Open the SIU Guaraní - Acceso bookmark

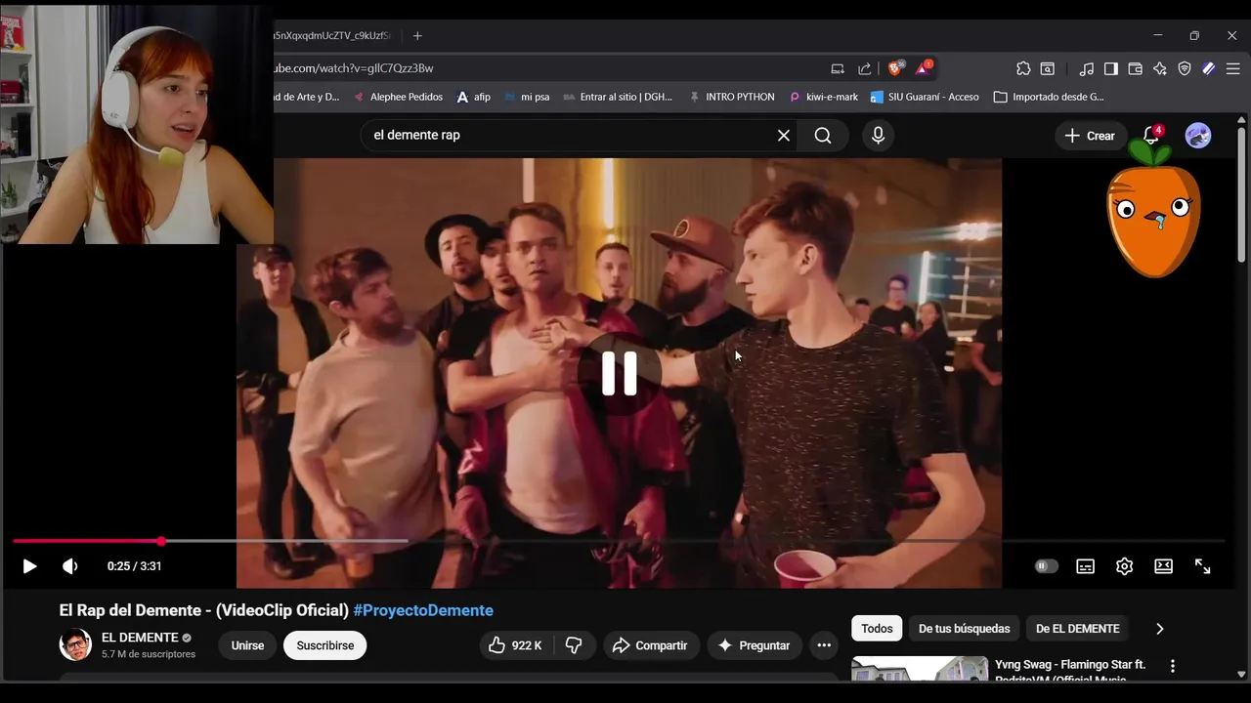click(x=925, y=97)
